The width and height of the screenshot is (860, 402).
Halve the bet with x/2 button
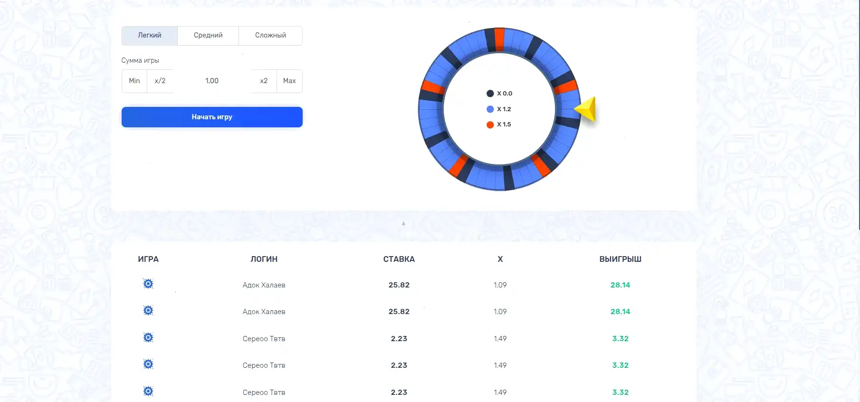pos(160,81)
